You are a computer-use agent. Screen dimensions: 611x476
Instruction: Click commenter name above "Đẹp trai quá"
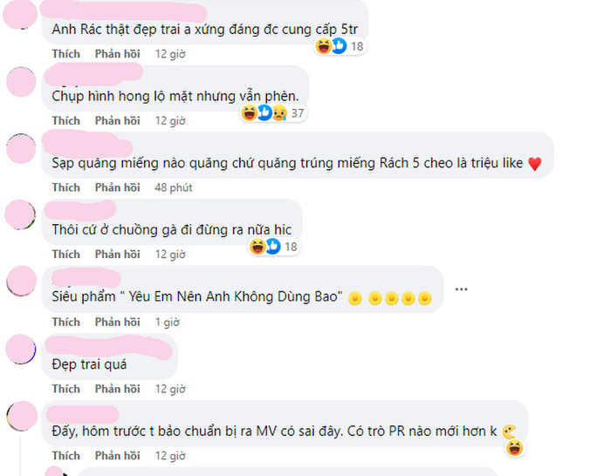tap(108, 347)
